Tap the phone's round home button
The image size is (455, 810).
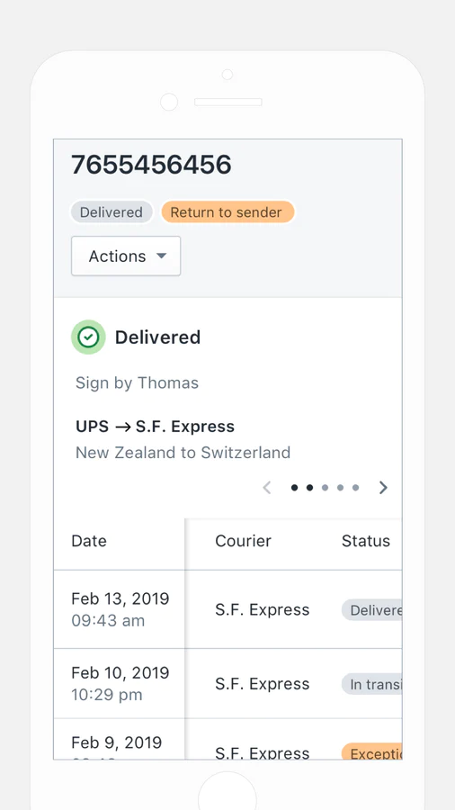(227, 790)
